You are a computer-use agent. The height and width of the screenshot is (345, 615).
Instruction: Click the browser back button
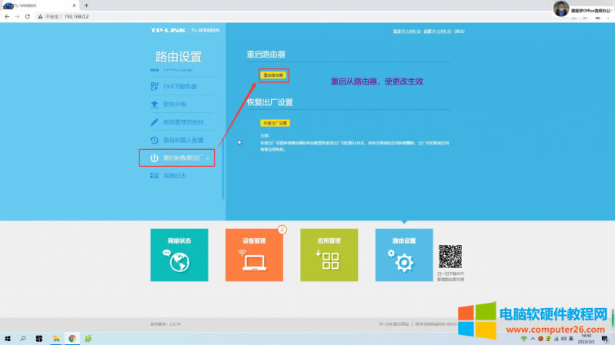pyautogui.click(x=7, y=16)
